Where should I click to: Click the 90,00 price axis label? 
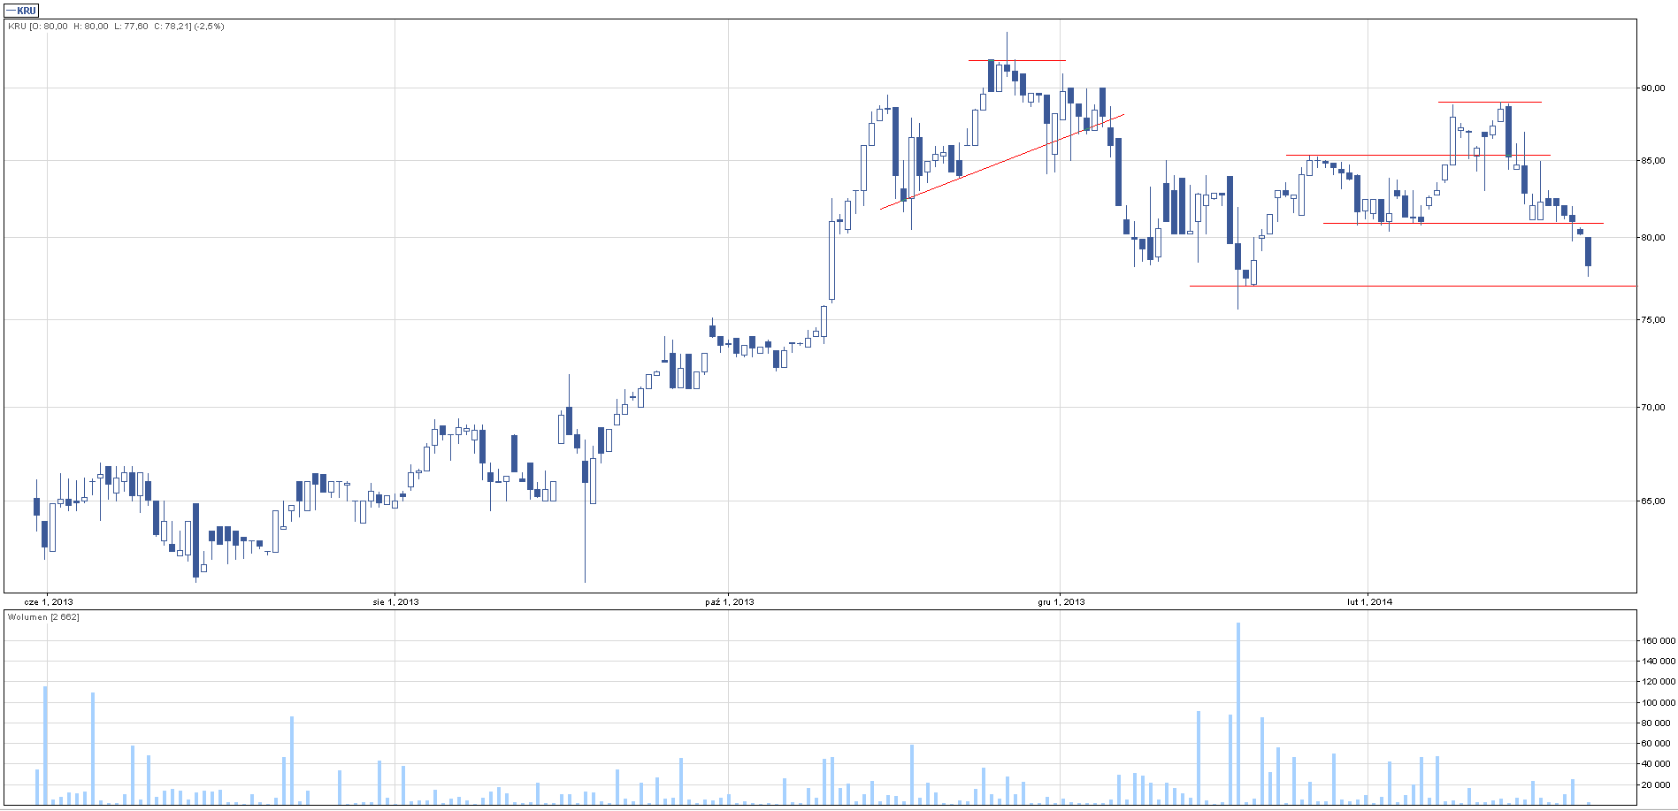tap(1653, 88)
